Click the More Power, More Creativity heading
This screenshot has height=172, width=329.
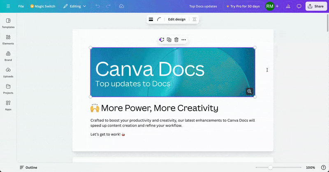(154, 108)
